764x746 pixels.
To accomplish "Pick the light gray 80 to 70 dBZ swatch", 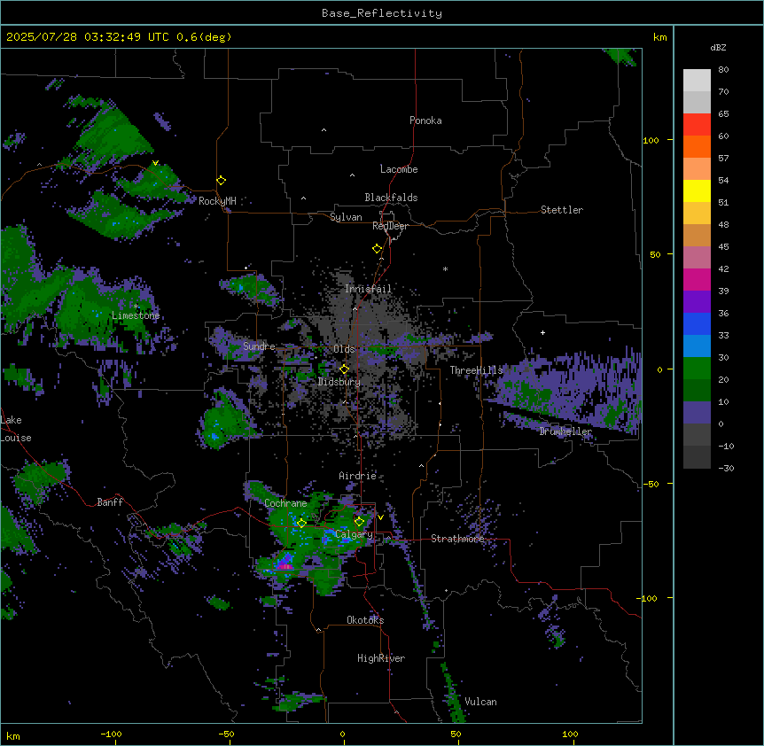I will [x=697, y=81].
